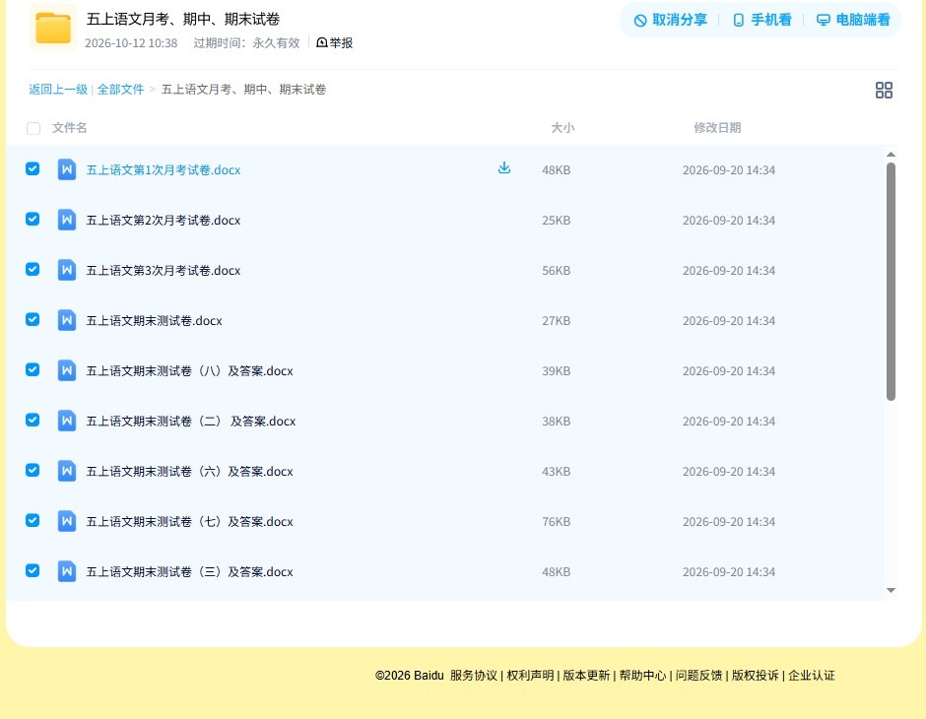This screenshot has width=926, height=719.
Task: Open 版本更新 footer link
Action: pyautogui.click(x=586, y=676)
